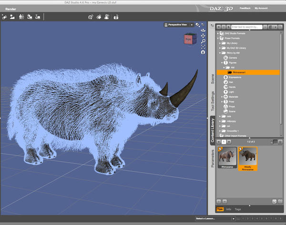Click the Feedback link

point(245,8)
